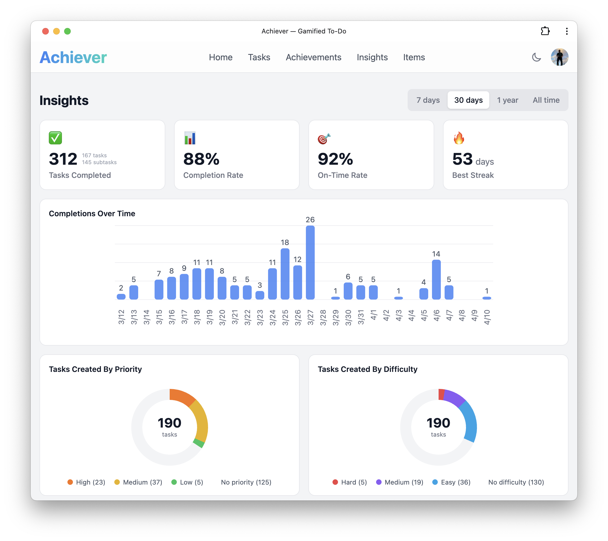608x541 pixels.
Task: Click the Achiever logo text
Action: [73, 57]
